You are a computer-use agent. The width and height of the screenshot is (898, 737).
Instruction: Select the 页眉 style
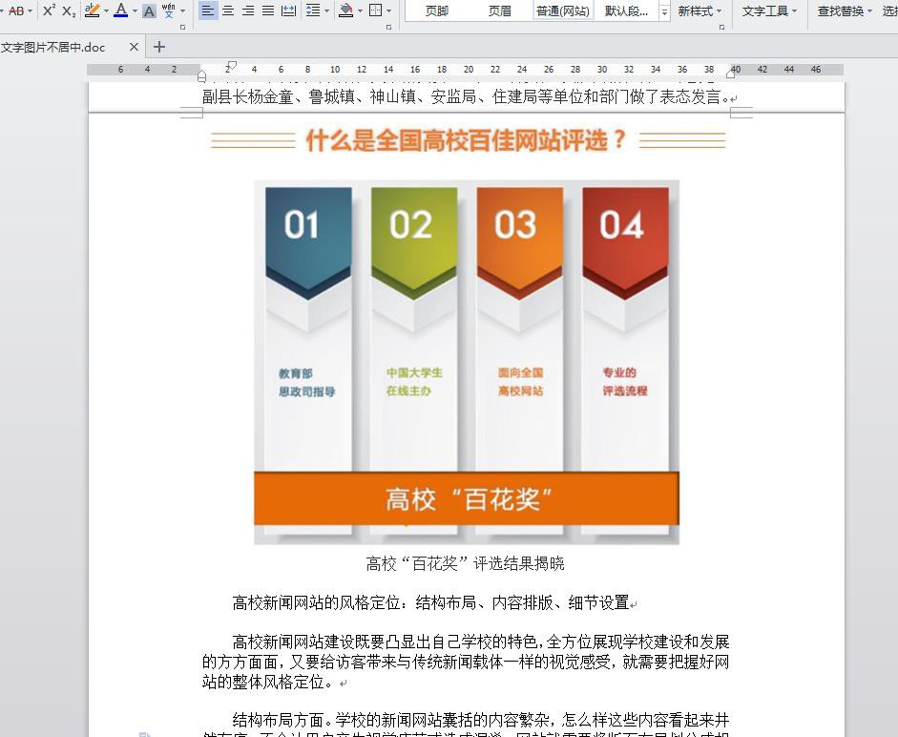(x=499, y=11)
